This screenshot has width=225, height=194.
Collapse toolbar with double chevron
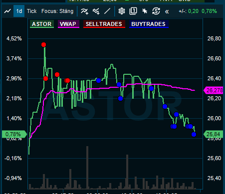click(167, 11)
